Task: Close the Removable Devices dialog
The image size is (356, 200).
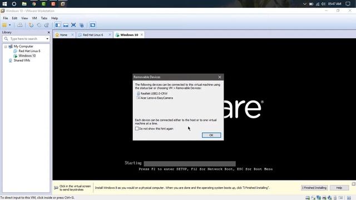Action: point(220,77)
